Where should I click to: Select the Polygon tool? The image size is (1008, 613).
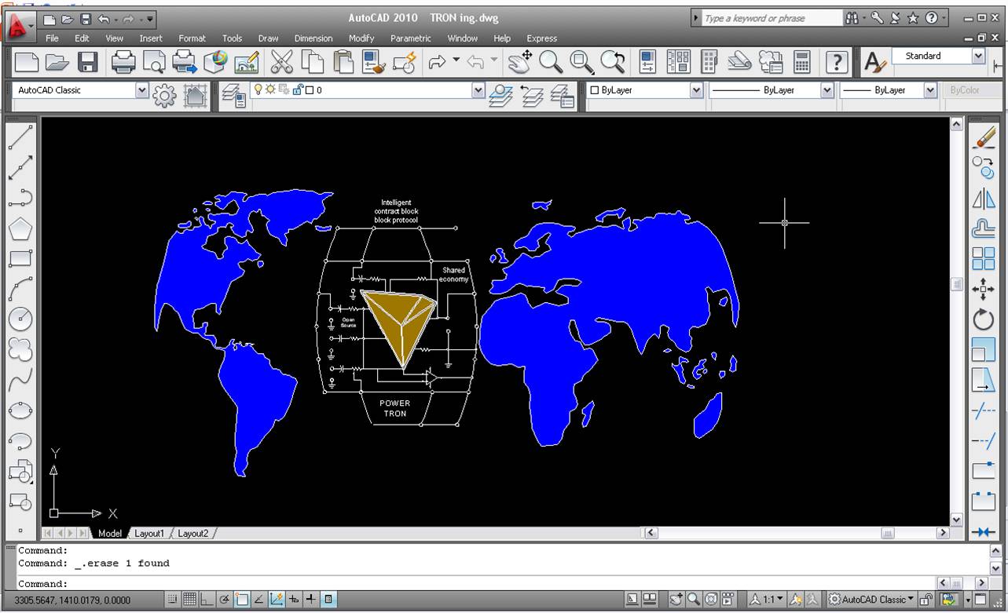click(x=20, y=228)
